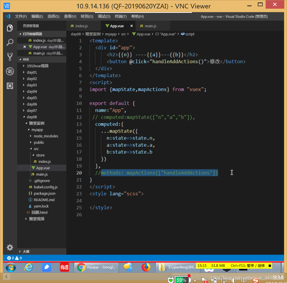Expand the node_modules folder
This screenshot has height=283, width=287.
pyautogui.click(x=42, y=136)
